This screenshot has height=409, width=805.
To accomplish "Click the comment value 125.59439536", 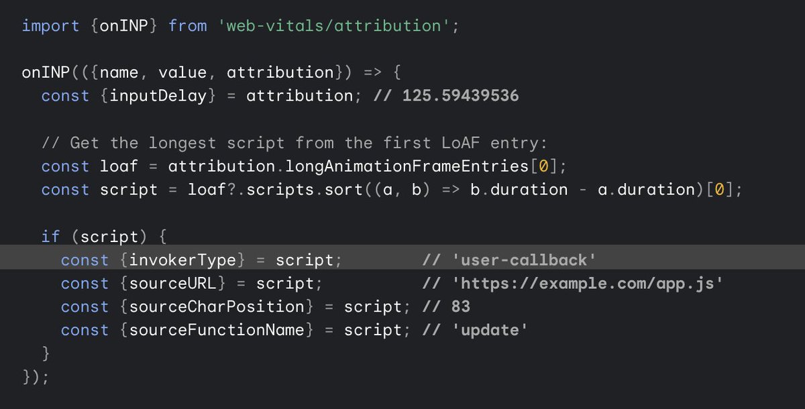I will tap(461, 96).
